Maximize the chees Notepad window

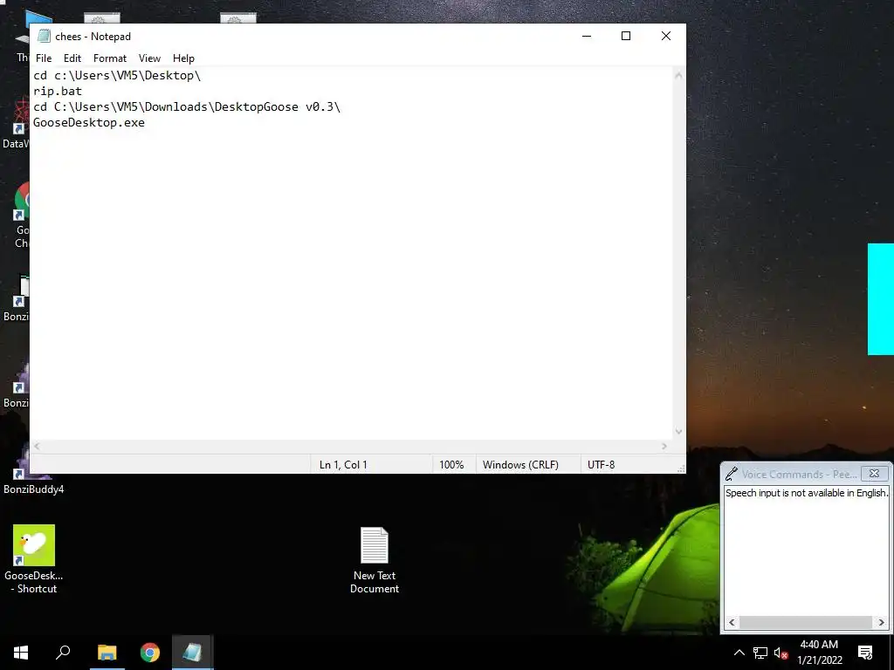626,36
